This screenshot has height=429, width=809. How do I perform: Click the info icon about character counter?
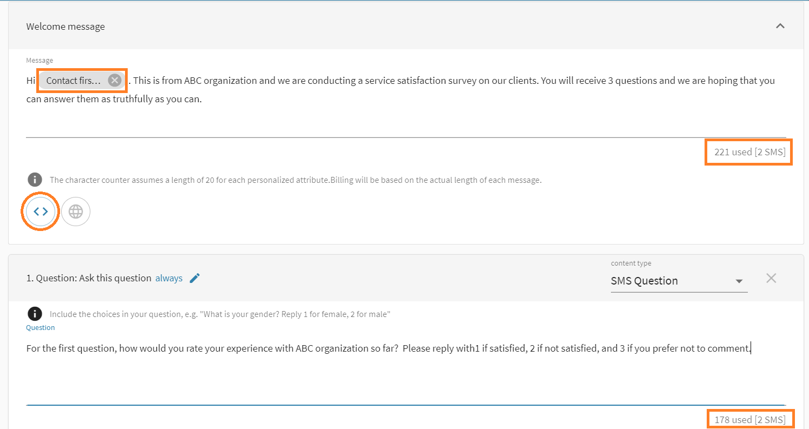pyautogui.click(x=35, y=179)
